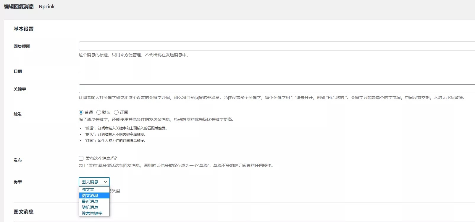Click the 关键字 input field

[x=277, y=89]
